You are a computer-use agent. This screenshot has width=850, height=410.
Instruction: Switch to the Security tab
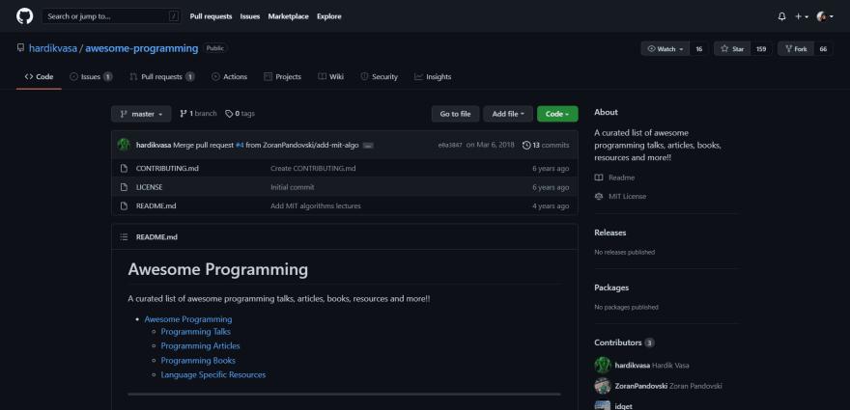point(379,77)
